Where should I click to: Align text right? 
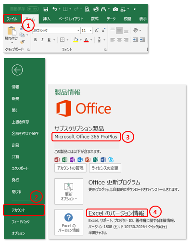point(126,40)
